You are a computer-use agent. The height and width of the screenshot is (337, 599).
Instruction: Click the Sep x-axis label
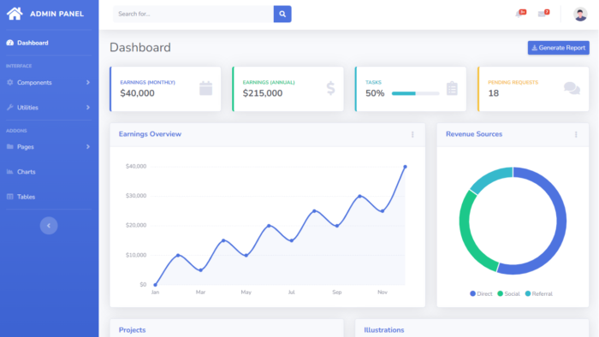336,293
